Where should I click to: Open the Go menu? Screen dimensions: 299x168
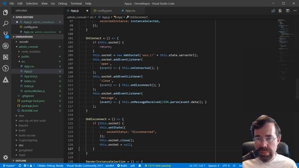pos(53,3)
